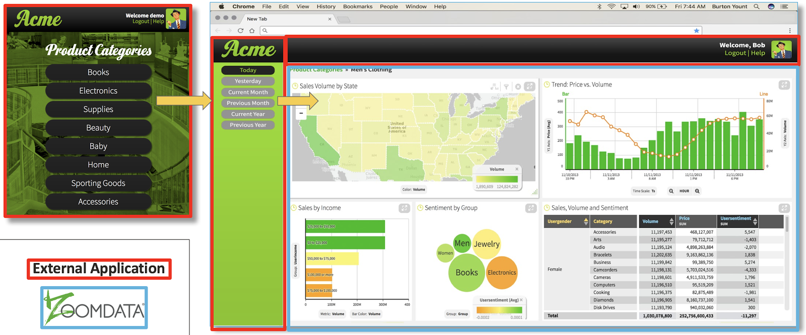The height and width of the screenshot is (335, 806).
Task: Click demo user avatar in external app
Action: click(x=176, y=19)
